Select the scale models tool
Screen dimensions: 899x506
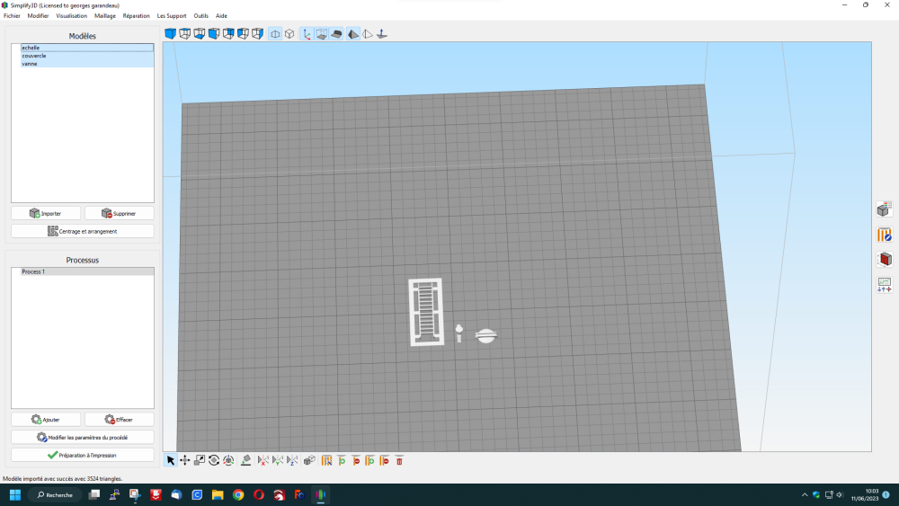199,460
